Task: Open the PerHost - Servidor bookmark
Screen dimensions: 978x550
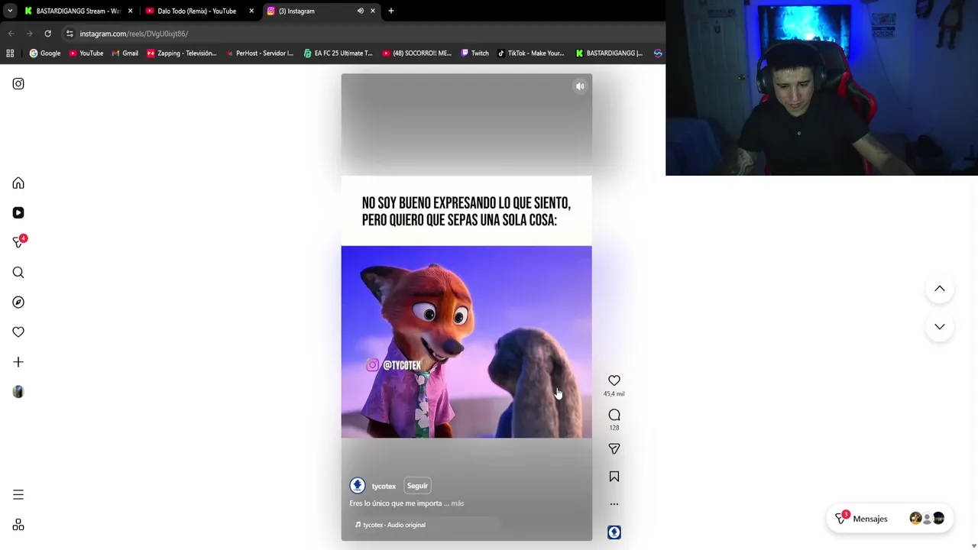Action: point(259,53)
